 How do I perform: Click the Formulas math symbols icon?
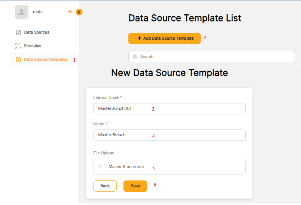18,46
